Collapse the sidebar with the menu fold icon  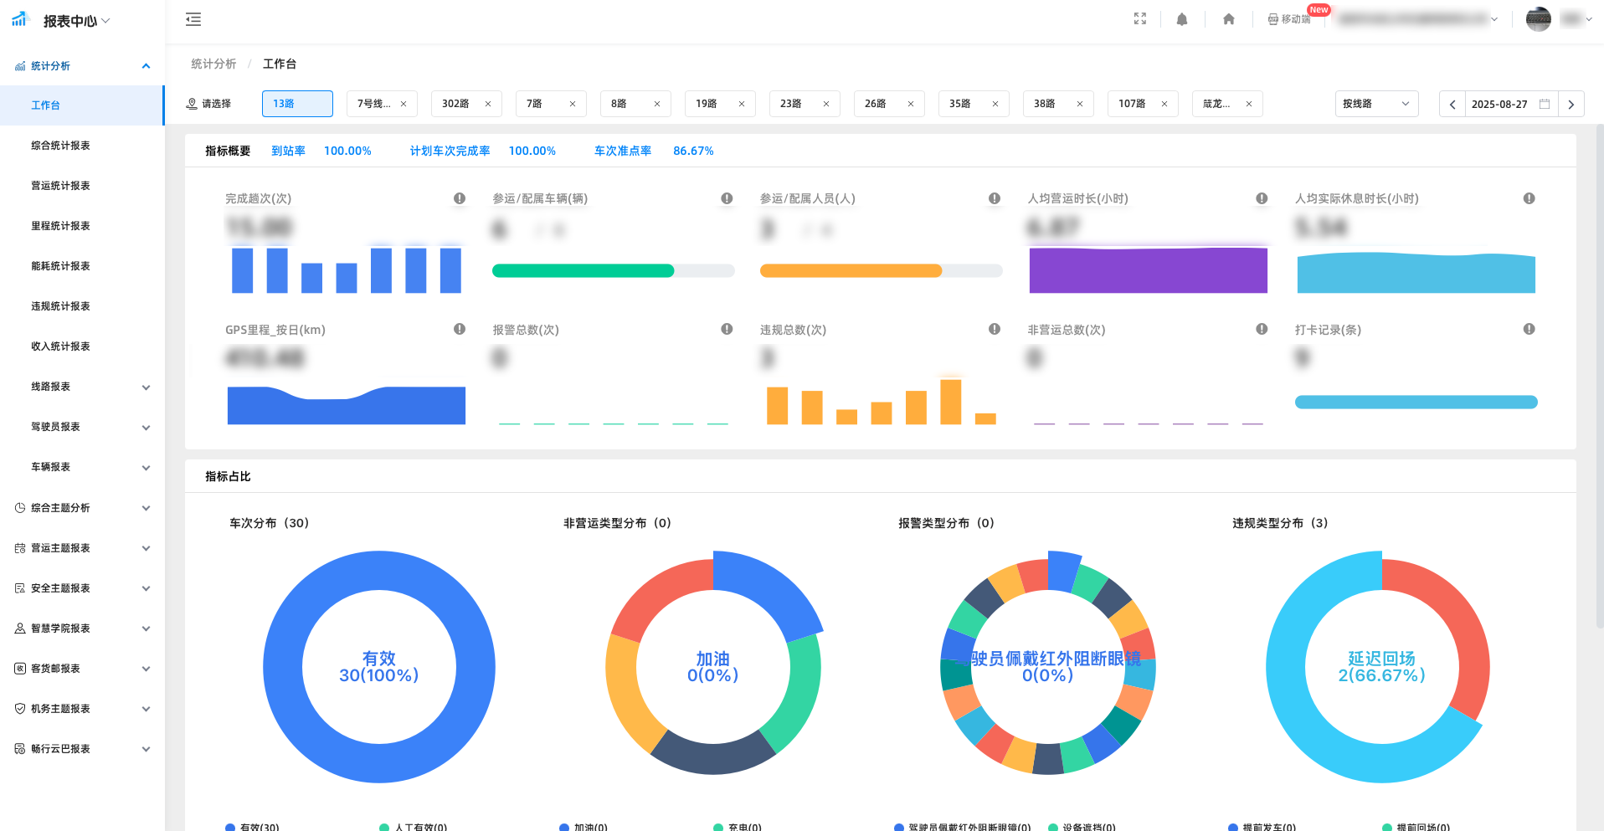pos(193,19)
